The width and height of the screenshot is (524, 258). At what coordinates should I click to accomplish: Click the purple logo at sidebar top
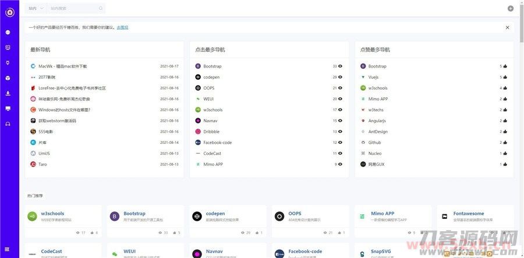[x=9, y=13]
